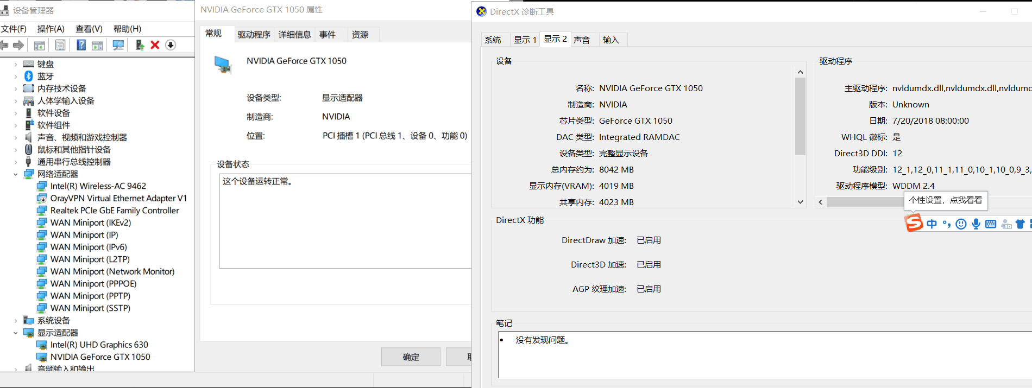Click the driver panel horizontal scrollbar thumb
The width and height of the screenshot is (1032, 388).
point(865,202)
